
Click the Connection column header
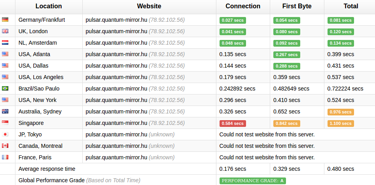point(243,6)
